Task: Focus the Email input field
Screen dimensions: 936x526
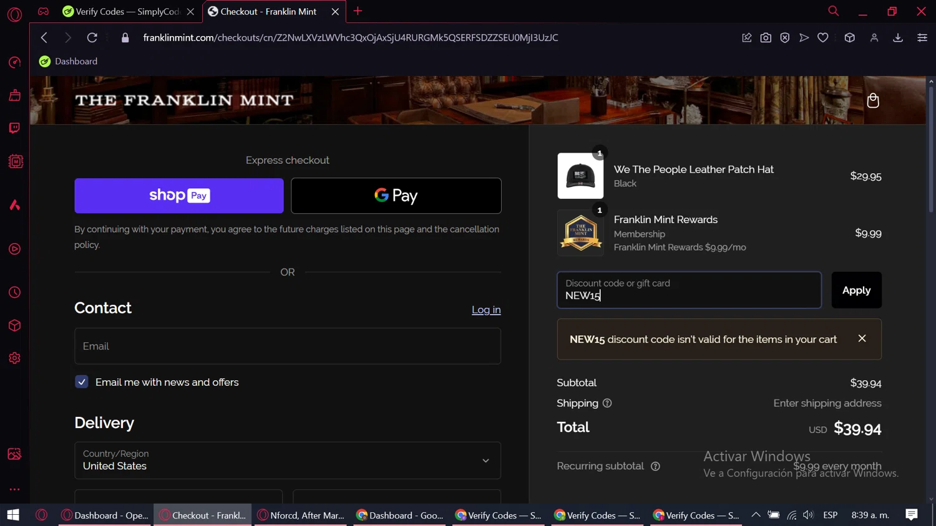Action: (x=288, y=346)
